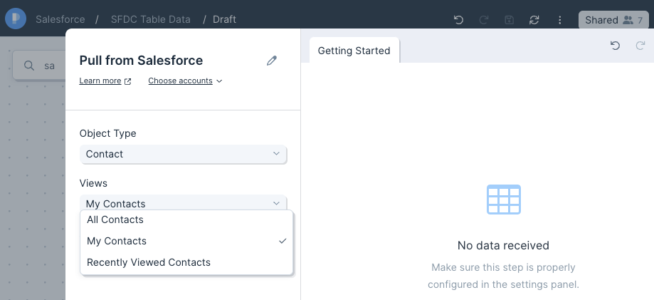The height and width of the screenshot is (300, 654).
Task: Open the Object Type Contact dropdown
Action: coord(183,154)
